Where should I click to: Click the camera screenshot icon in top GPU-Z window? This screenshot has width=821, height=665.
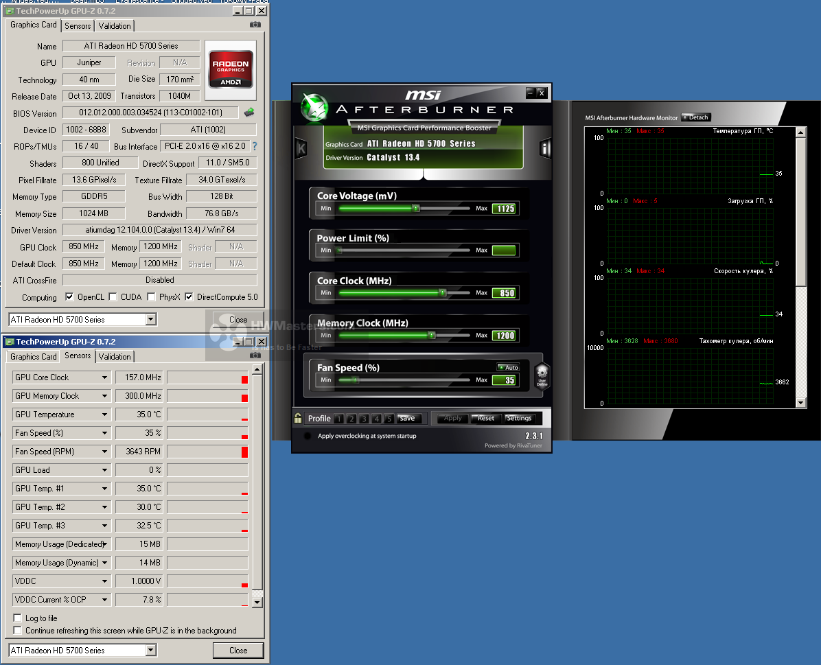(255, 25)
